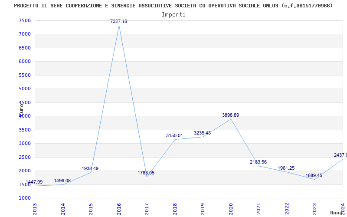
Task: Click the 2017 x-axis year label
Action: [147, 209]
